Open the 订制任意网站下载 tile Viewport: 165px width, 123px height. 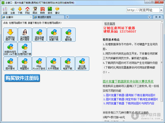point(25,49)
